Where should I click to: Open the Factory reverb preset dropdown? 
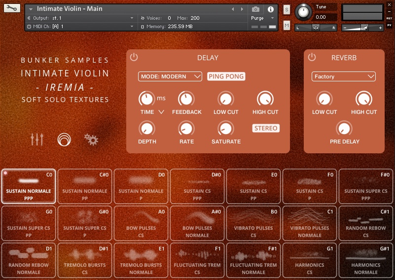click(343, 76)
